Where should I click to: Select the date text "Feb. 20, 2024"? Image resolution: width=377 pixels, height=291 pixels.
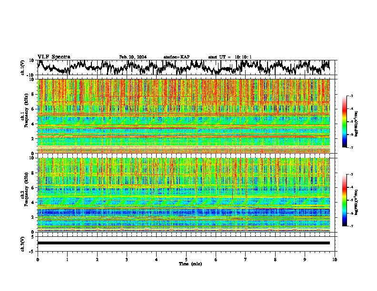pos(133,57)
